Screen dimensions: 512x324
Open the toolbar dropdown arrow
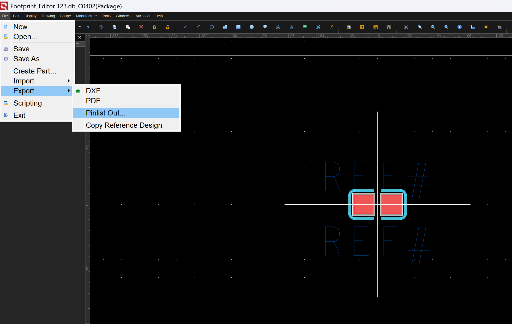tap(80, 27)
